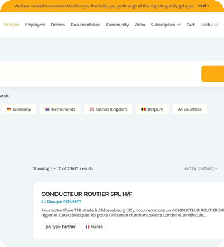Expand the Useful dropdown menu

pyautogui.click(x=209, y=25)
